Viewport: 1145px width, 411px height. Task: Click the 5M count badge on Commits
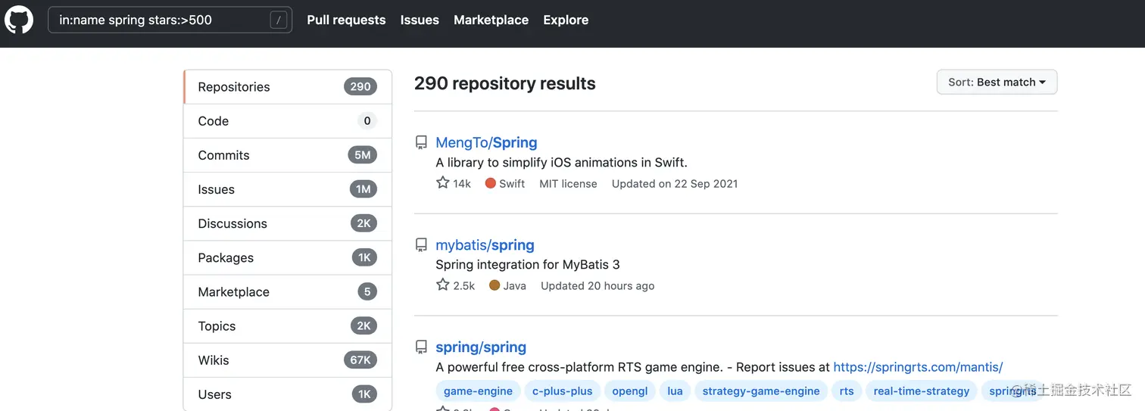363,155
